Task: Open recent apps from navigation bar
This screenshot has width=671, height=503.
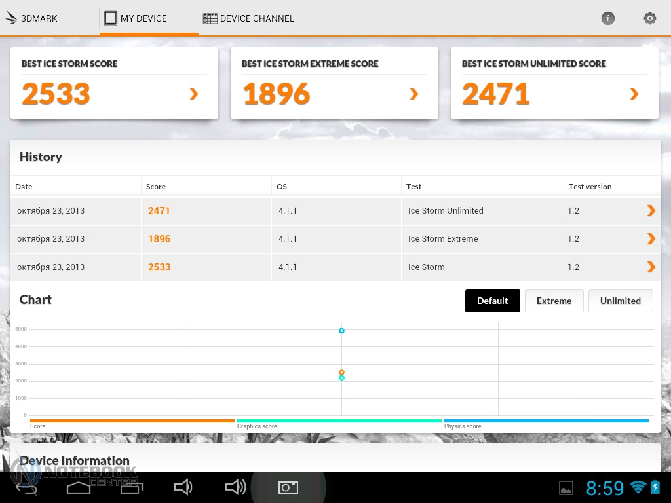Action: (131, 487)
